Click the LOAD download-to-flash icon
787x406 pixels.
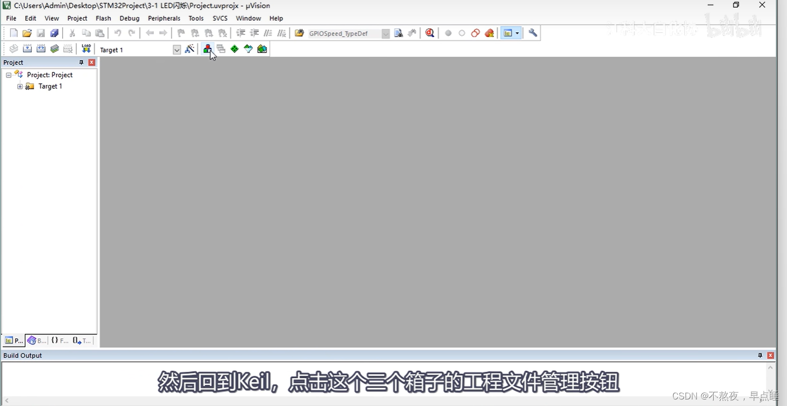tap(86, 48)
